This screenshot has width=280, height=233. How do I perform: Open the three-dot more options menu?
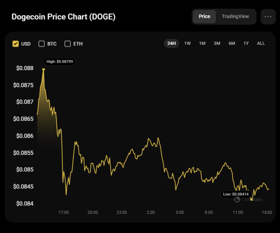point(268,17)
